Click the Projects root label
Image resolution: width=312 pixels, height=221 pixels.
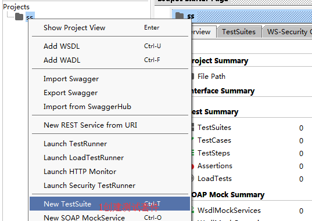coord(16,7)
